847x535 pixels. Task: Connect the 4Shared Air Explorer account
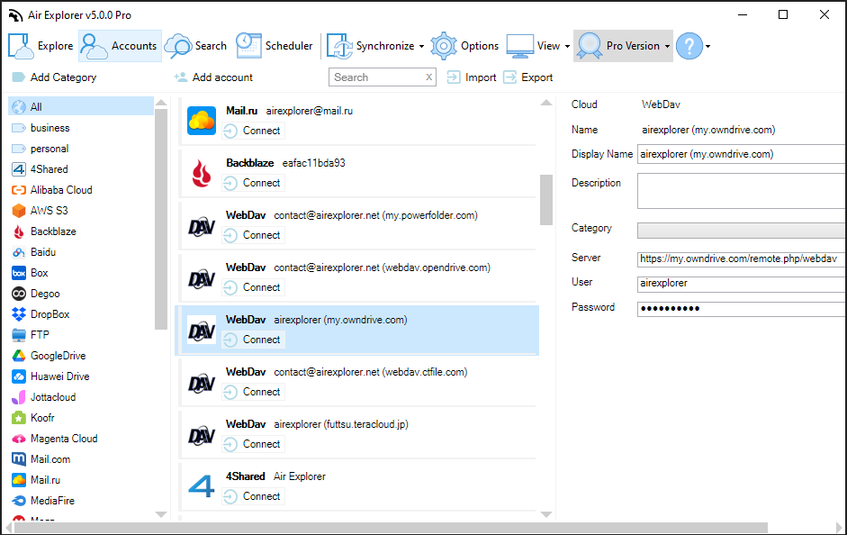[253, 496]
